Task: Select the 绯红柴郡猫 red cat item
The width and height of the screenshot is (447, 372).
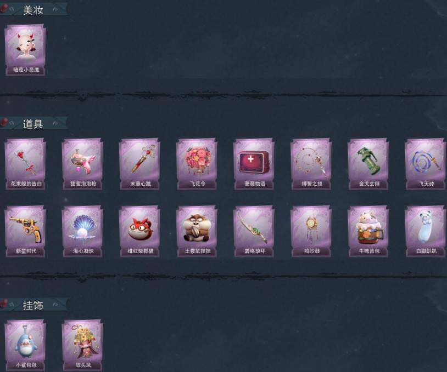Action: click(x=139, y=232)
